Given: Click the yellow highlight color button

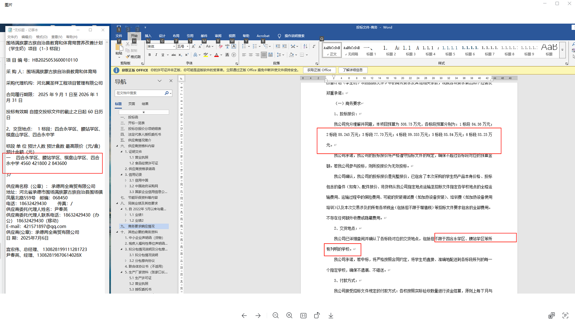Looking at the screenshot, I should coord(206,55).
